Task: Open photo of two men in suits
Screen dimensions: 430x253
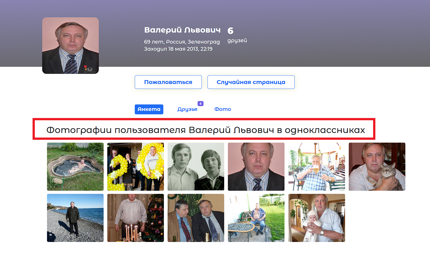Action: (x=196, y=218)
